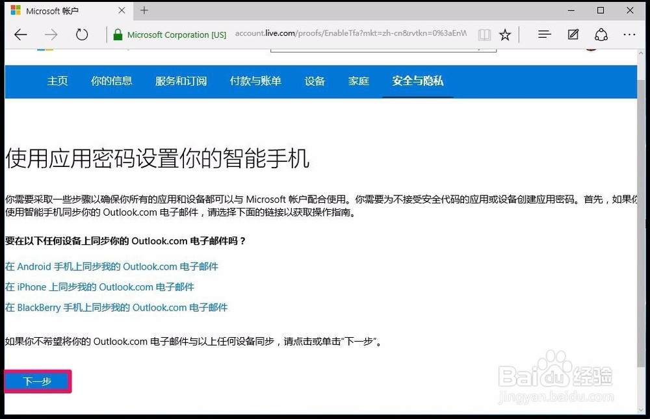650x419 pixels.
Task: Open the Make a Web Note pen icon
Action: click(x=573, y=34)
